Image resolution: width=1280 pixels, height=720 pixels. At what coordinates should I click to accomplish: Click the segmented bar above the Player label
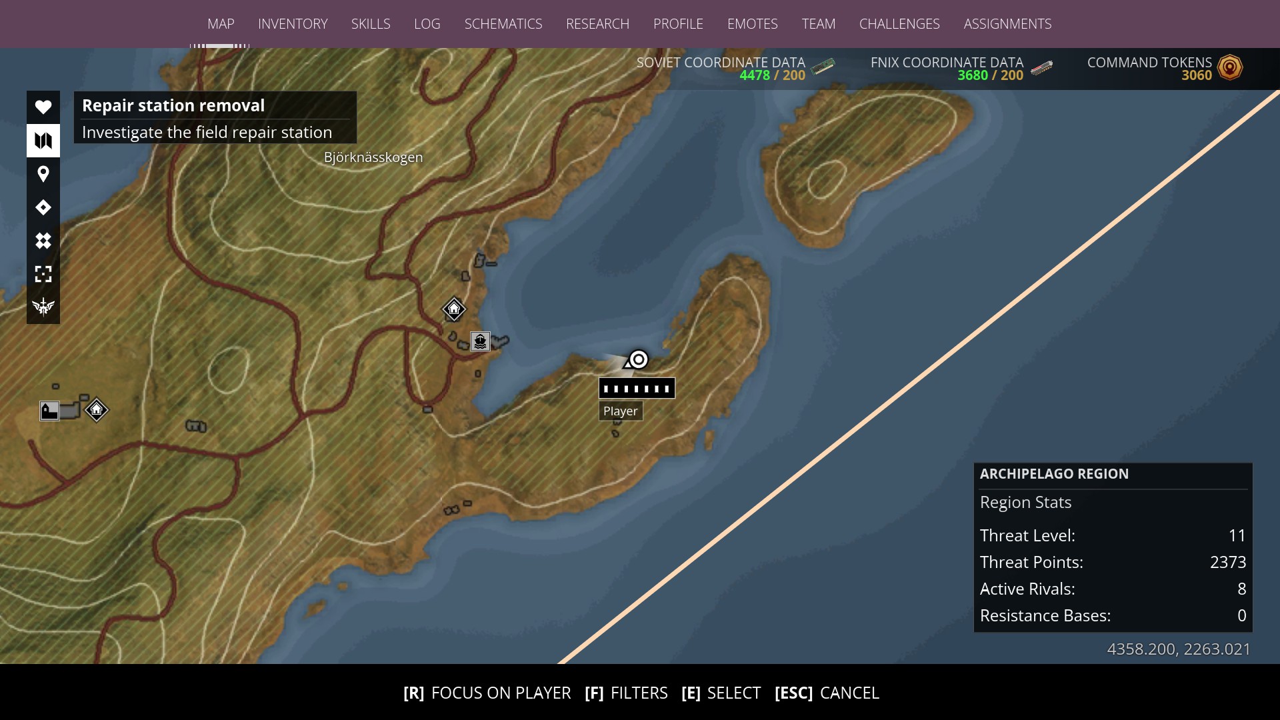point(637,388)
